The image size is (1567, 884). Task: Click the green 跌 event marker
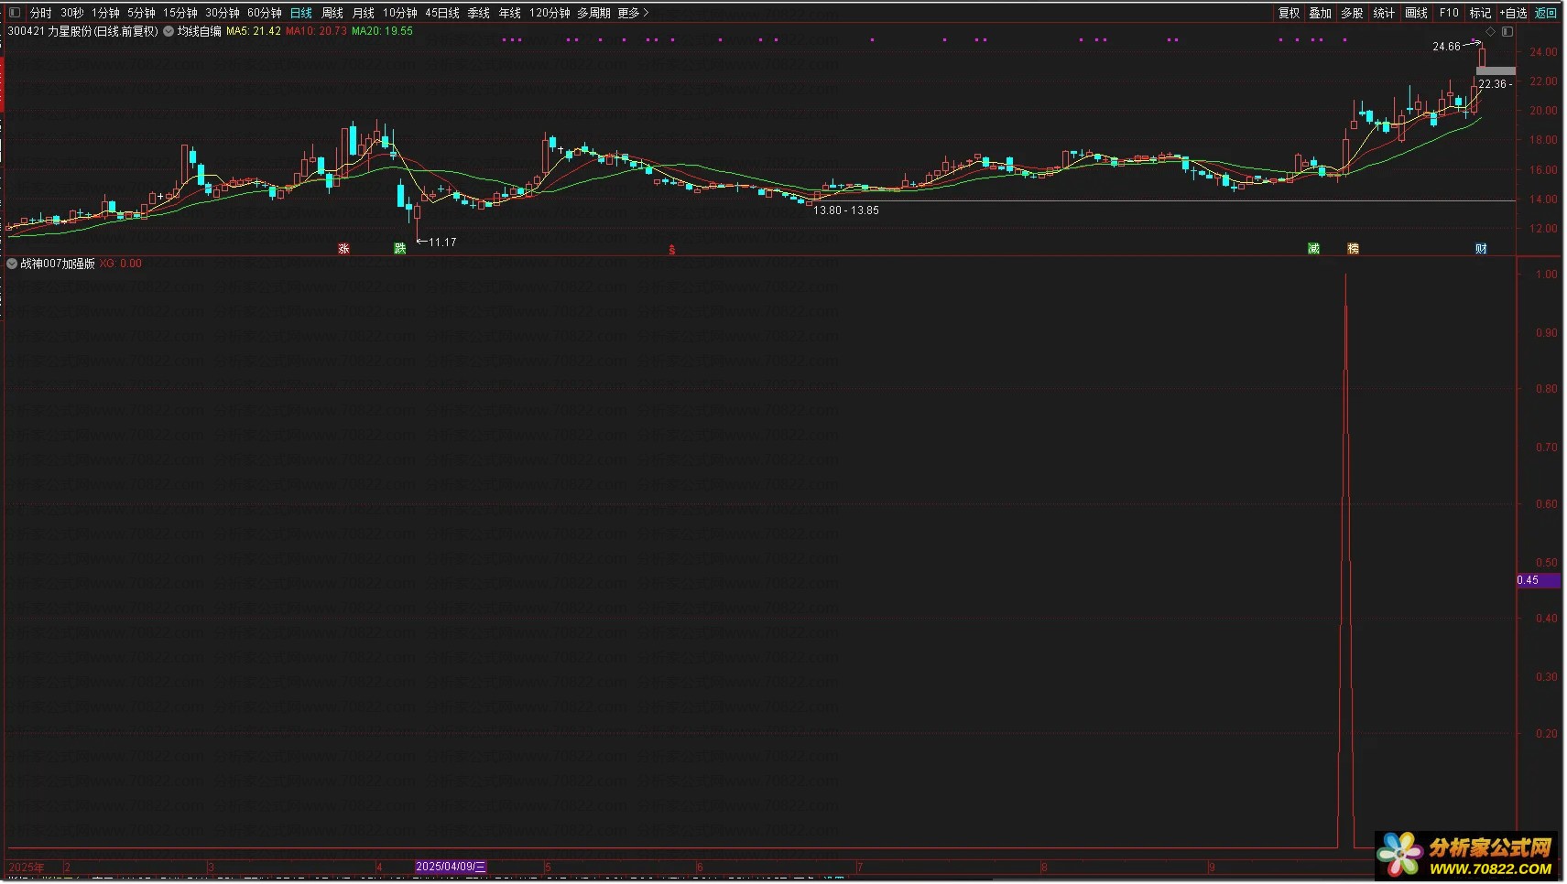pyautogui.click(x=399, y=249)
